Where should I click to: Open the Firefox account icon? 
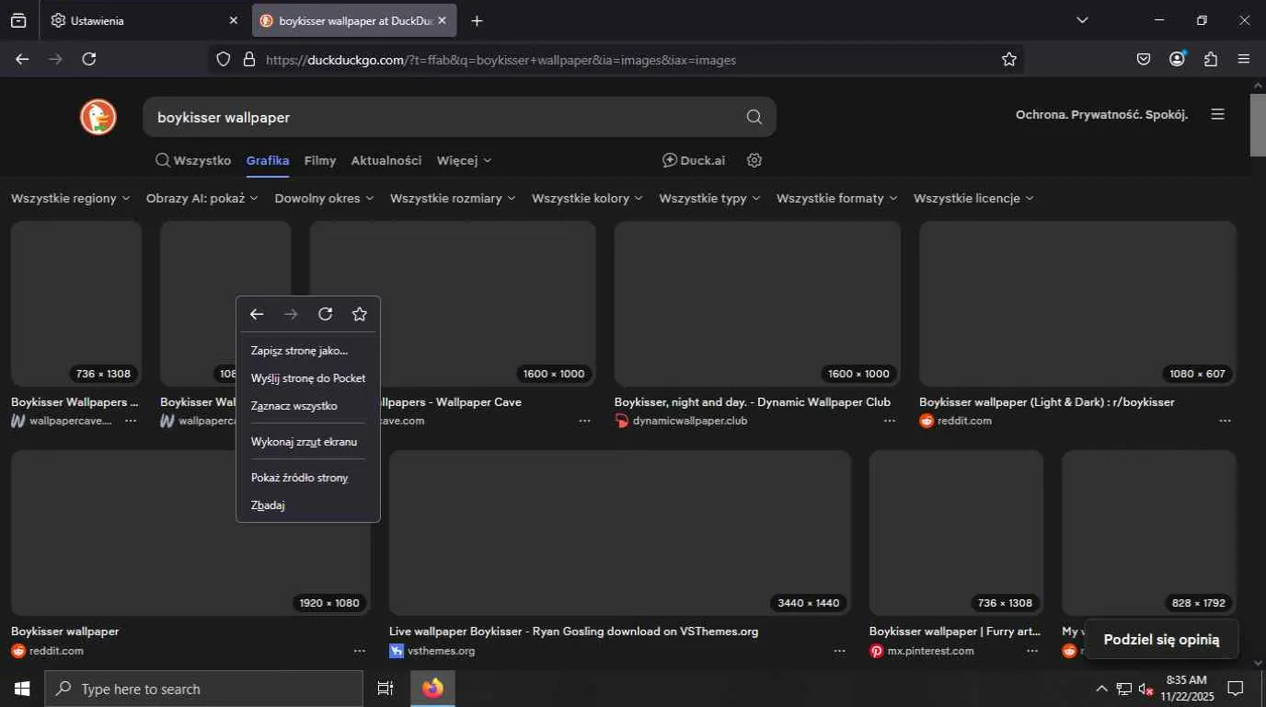point(1178,59)
